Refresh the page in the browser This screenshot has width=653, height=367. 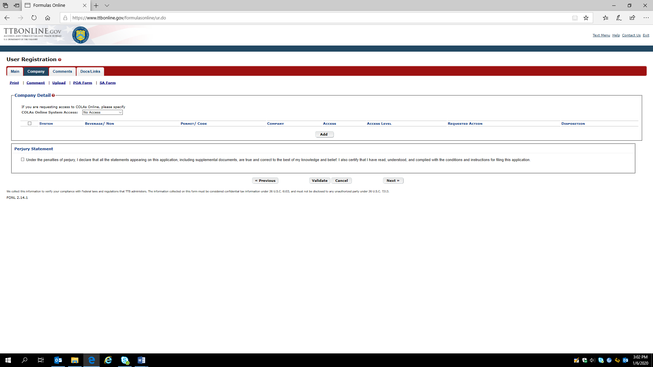(x=34, y=18)
